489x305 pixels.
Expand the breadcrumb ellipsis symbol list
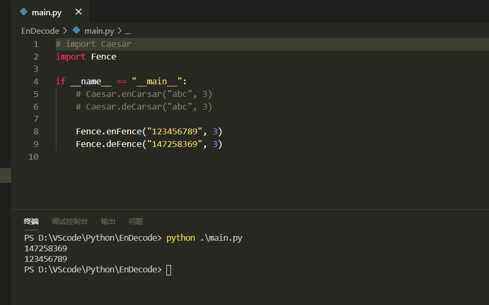click(x=128, y=32)
